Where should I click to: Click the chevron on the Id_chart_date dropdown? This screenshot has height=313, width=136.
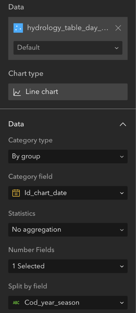tap(122, 193)
